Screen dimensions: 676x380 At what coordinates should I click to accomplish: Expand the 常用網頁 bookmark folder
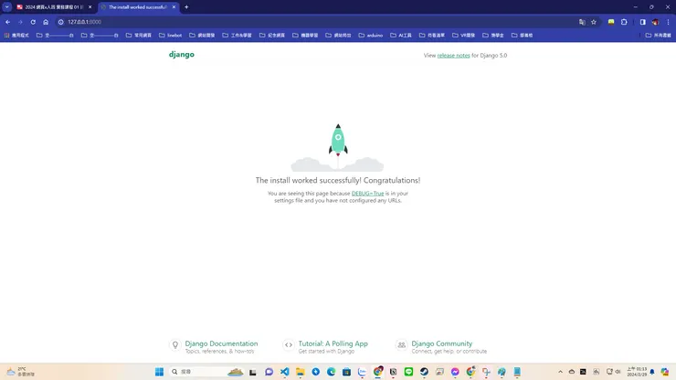[138, 36]
